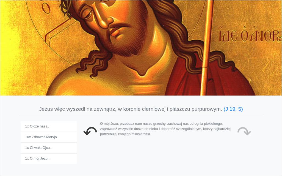Advance with the grey curved arrow
The width and height of the screenshot is (282, 176).
pyautogui.click(x=244, y=131)
